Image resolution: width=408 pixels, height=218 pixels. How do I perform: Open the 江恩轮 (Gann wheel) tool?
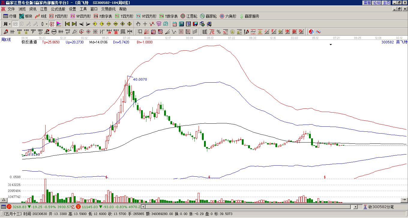189,16
